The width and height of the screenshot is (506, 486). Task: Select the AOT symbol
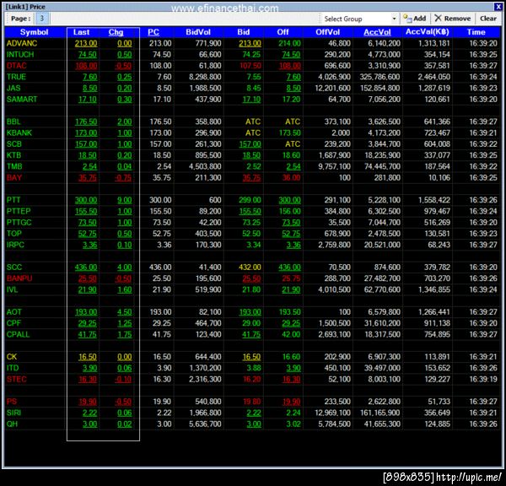point(13,312)
